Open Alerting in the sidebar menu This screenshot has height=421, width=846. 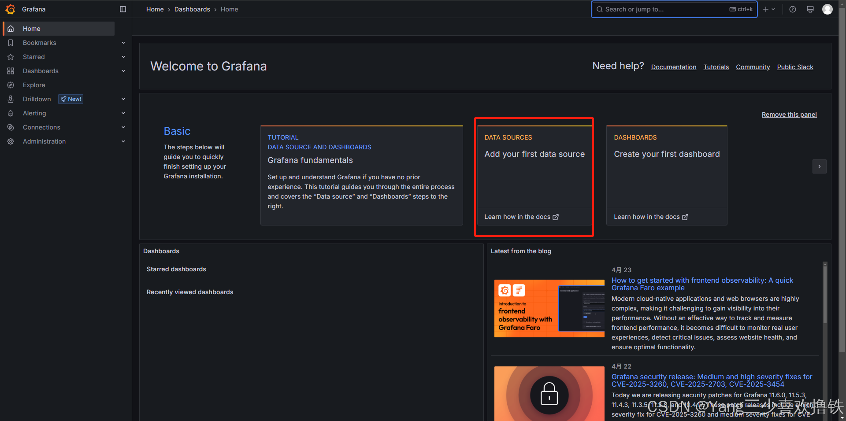(x=34, y=113)
